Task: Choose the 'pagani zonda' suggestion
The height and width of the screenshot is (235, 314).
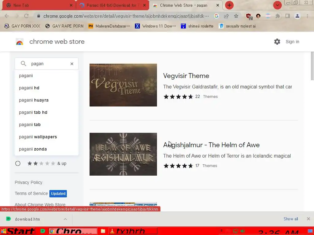Action: click(47, 149)
